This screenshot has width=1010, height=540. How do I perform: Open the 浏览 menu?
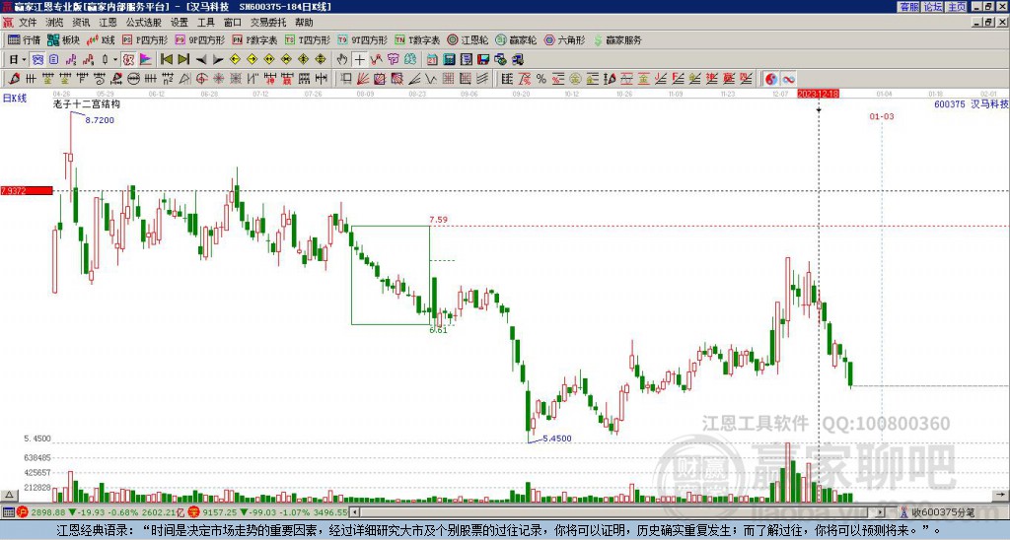(54, 23)
